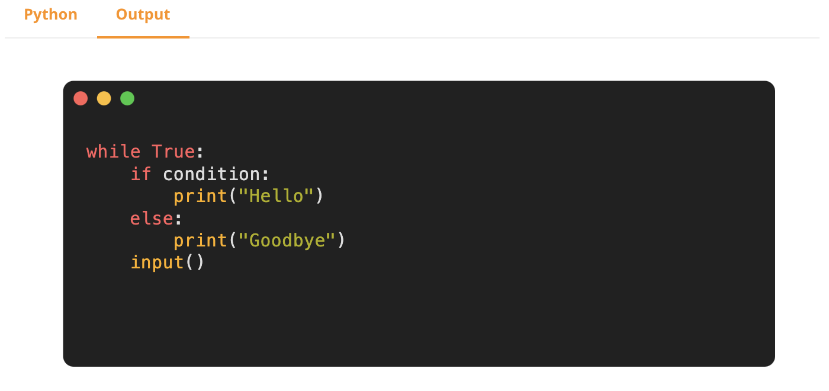Click the 'True' keyword
The height and width of the screenshot is (391, 829).
pyautogui.click(x=173, y=152)
